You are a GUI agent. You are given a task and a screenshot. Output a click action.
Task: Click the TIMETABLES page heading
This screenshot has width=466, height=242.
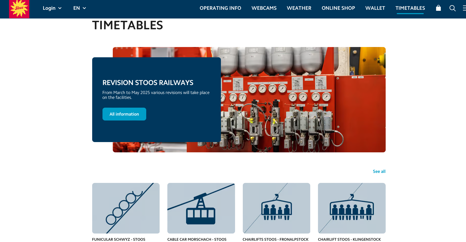coord(127,25)
